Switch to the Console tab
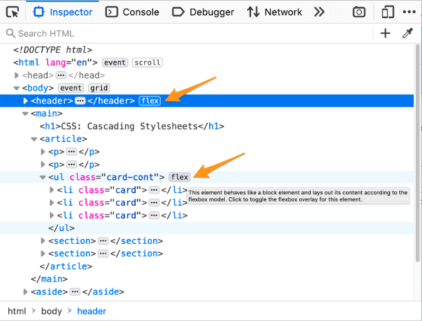This screenshot has height=321, width=422. (133, 12)
